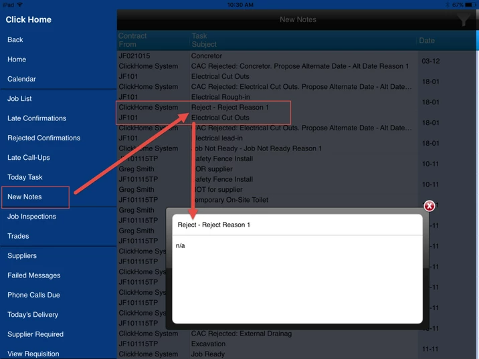Image resolution: width=479 pixels, height=359 pixels.
Task: Click the Date column header
Action: (426, 40)
